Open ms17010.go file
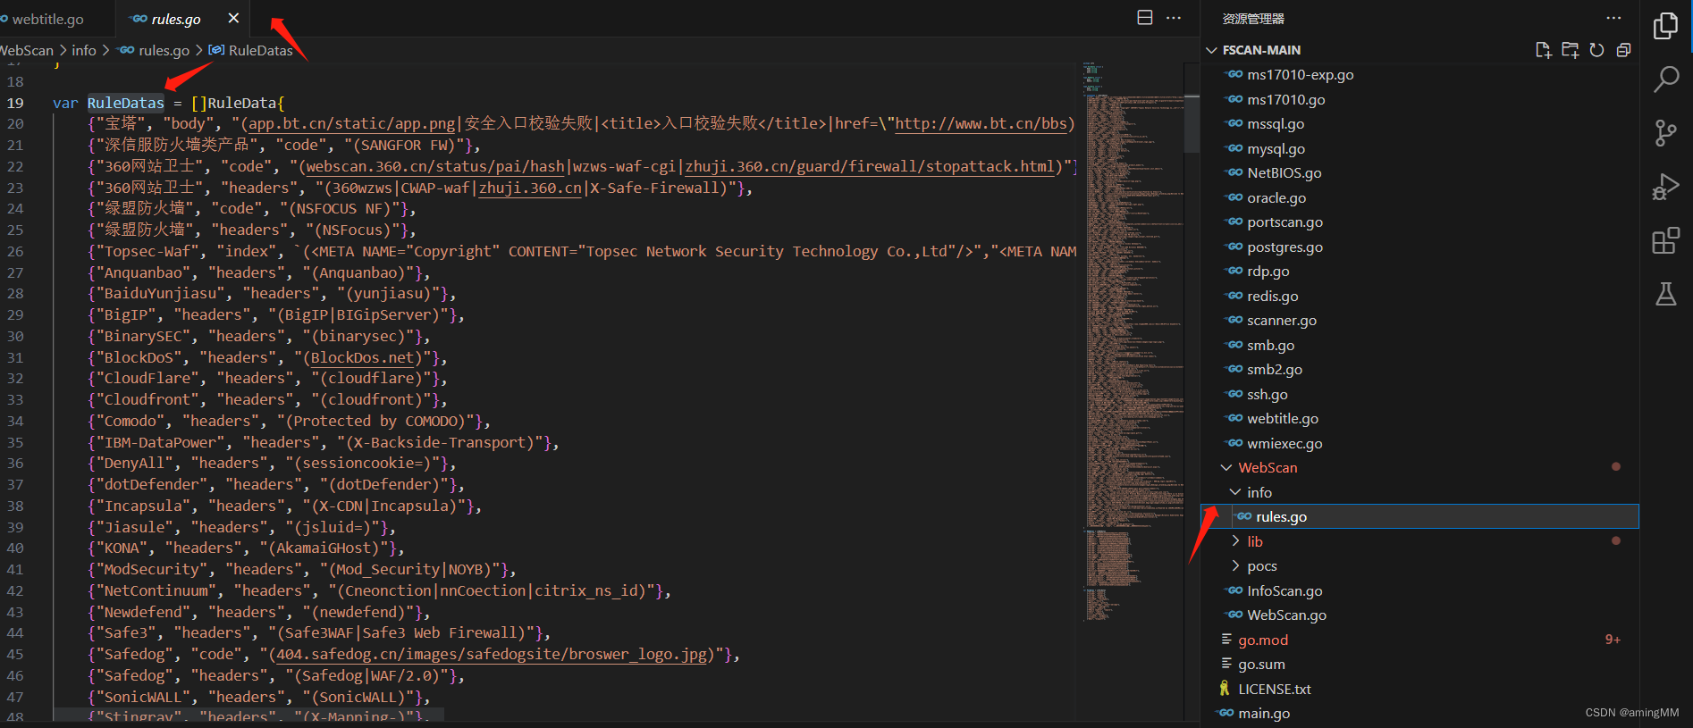The width and height of the screenshot is (1693, 728). tap(1285, 99)
